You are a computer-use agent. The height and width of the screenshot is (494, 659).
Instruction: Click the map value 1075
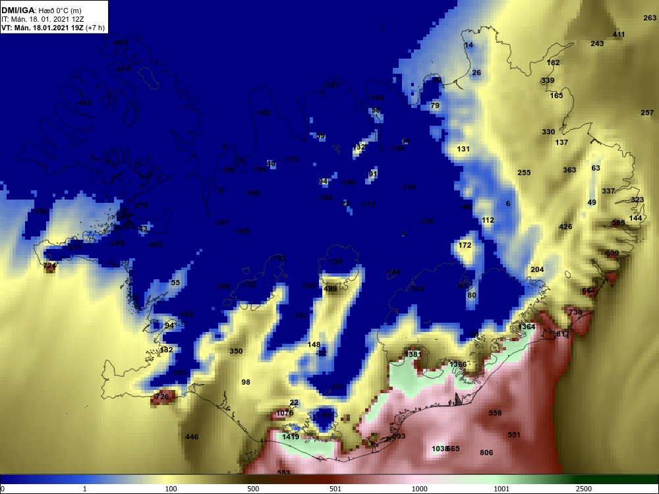285,414
